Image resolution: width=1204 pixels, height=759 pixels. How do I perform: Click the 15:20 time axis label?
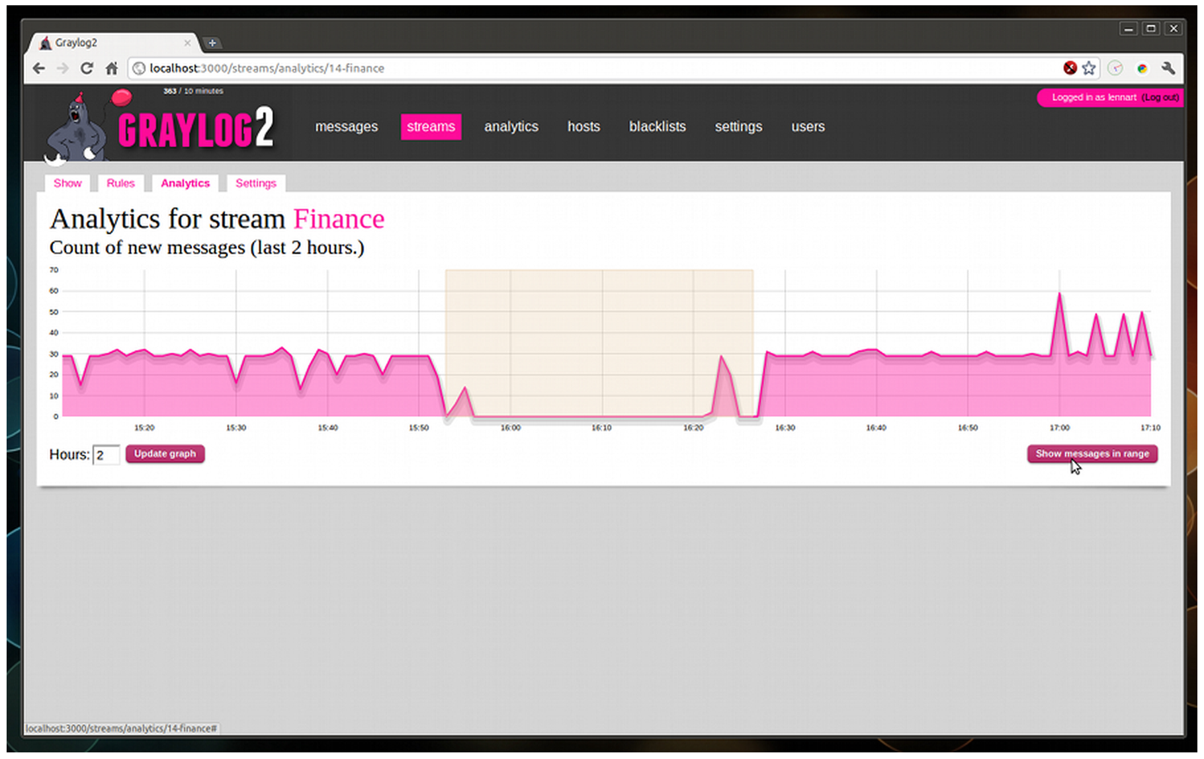pyautogui.click(x=144, y=428)
